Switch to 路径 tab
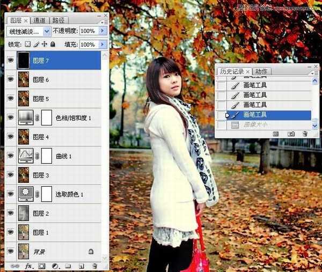 pyautogui.click(x=58, y=20)
